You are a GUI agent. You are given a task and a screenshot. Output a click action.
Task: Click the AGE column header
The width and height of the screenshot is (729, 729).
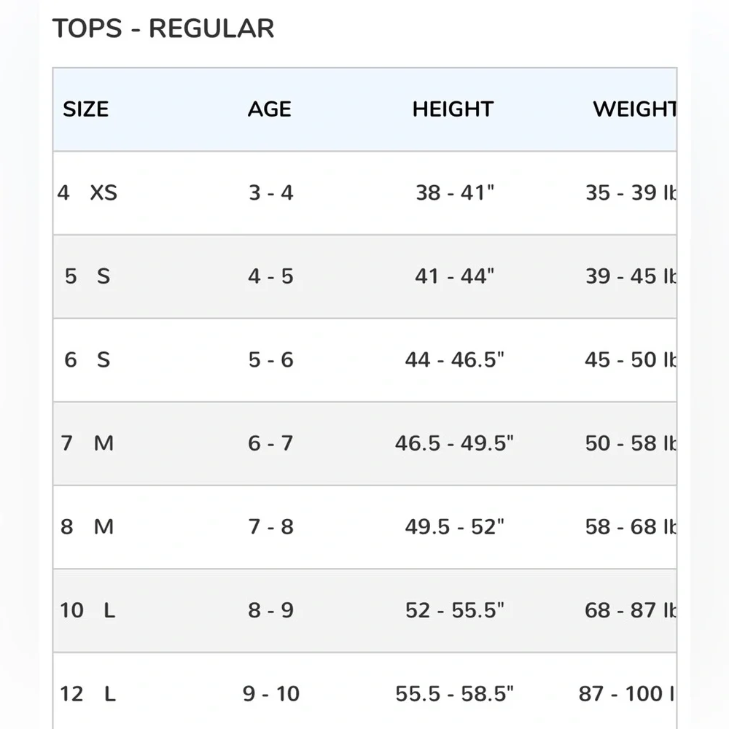(270, 109)
